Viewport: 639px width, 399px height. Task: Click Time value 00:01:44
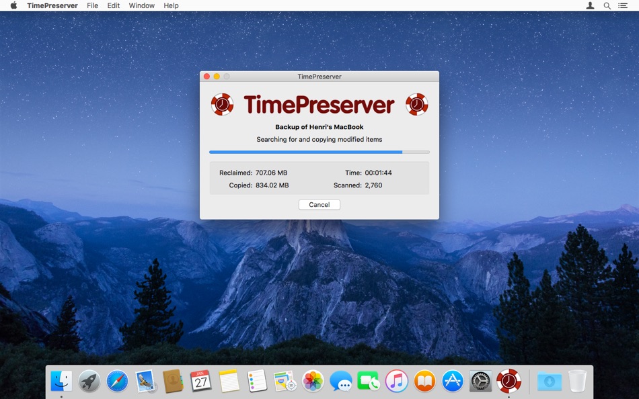[x=378, y=173]
